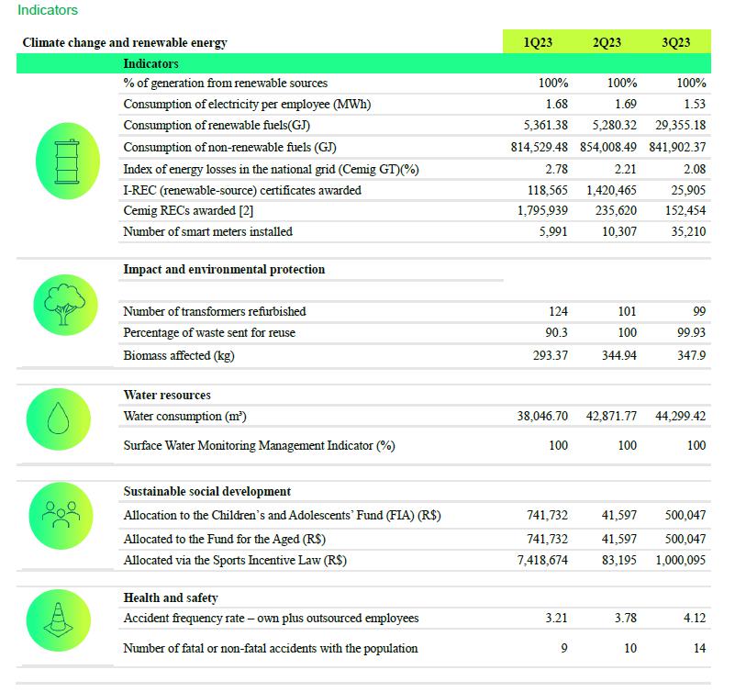This screenshot has width=735, height=692.
Task: Click the value 1,420,465 I-REC 2Q23
Action: point(612,190)
